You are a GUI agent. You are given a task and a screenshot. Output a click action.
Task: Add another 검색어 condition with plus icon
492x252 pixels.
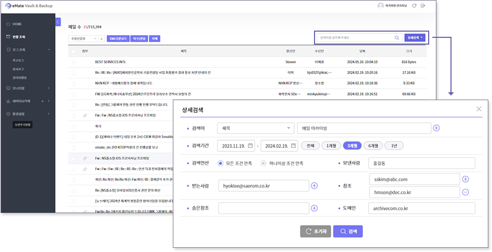tap(436, 128)
